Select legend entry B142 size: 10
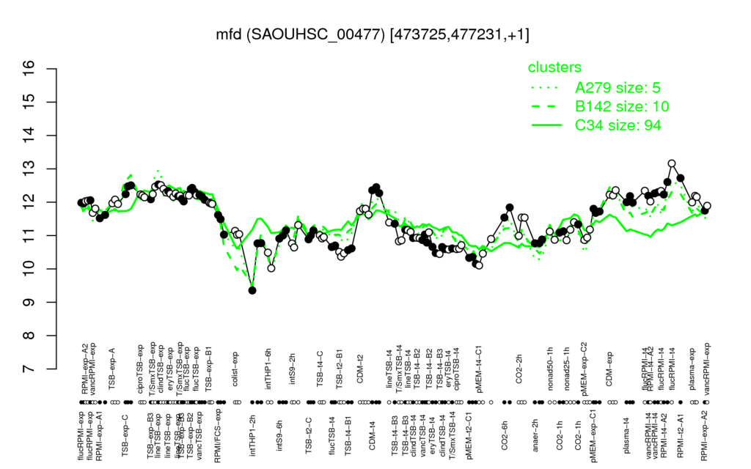 622,106
